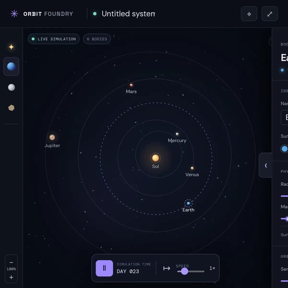
Task: Collapse the side panel with chevron
Action: [265, 165]
